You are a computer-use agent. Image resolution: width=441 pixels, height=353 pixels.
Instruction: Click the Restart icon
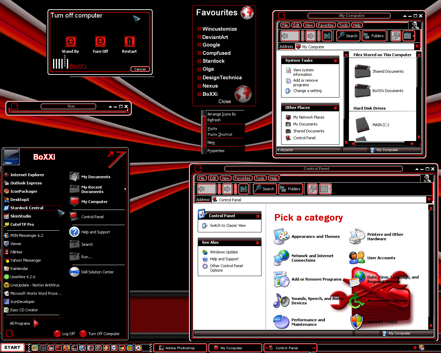pos(130,41)
